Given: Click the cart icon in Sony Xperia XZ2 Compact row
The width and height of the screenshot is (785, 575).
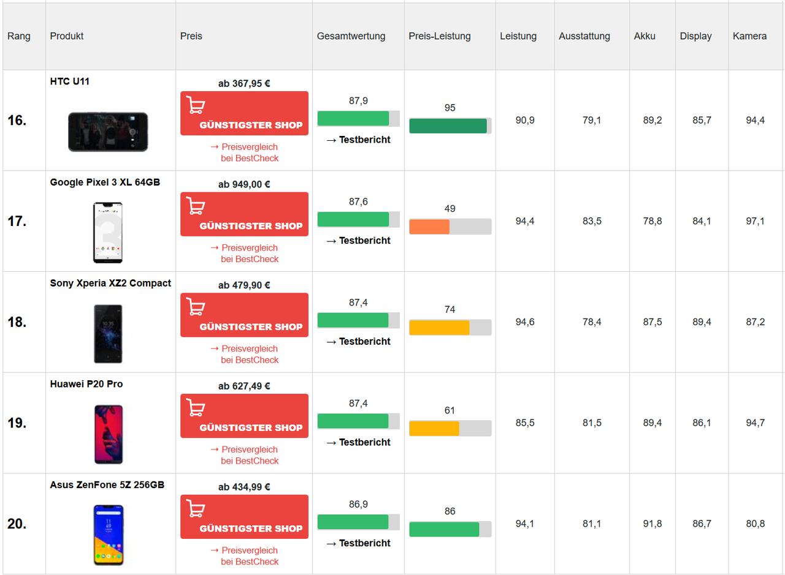Looking at the screenshot, I should pyautogui.click(x=196, y=307).
